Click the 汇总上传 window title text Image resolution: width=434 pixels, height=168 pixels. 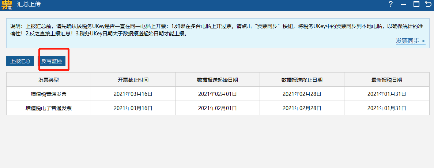[29, 4]
